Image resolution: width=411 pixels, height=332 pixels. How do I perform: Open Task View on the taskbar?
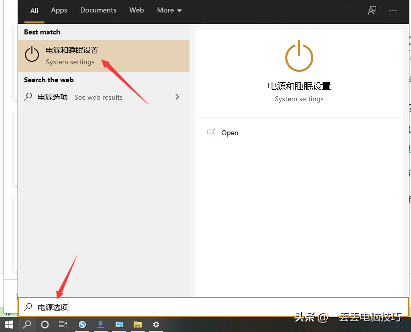[x=63, y=325]
